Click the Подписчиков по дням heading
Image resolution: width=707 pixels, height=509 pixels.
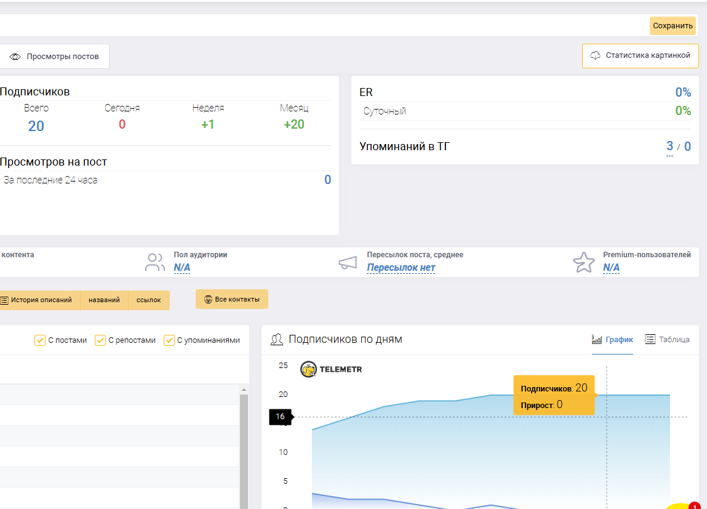pos(345,340)
